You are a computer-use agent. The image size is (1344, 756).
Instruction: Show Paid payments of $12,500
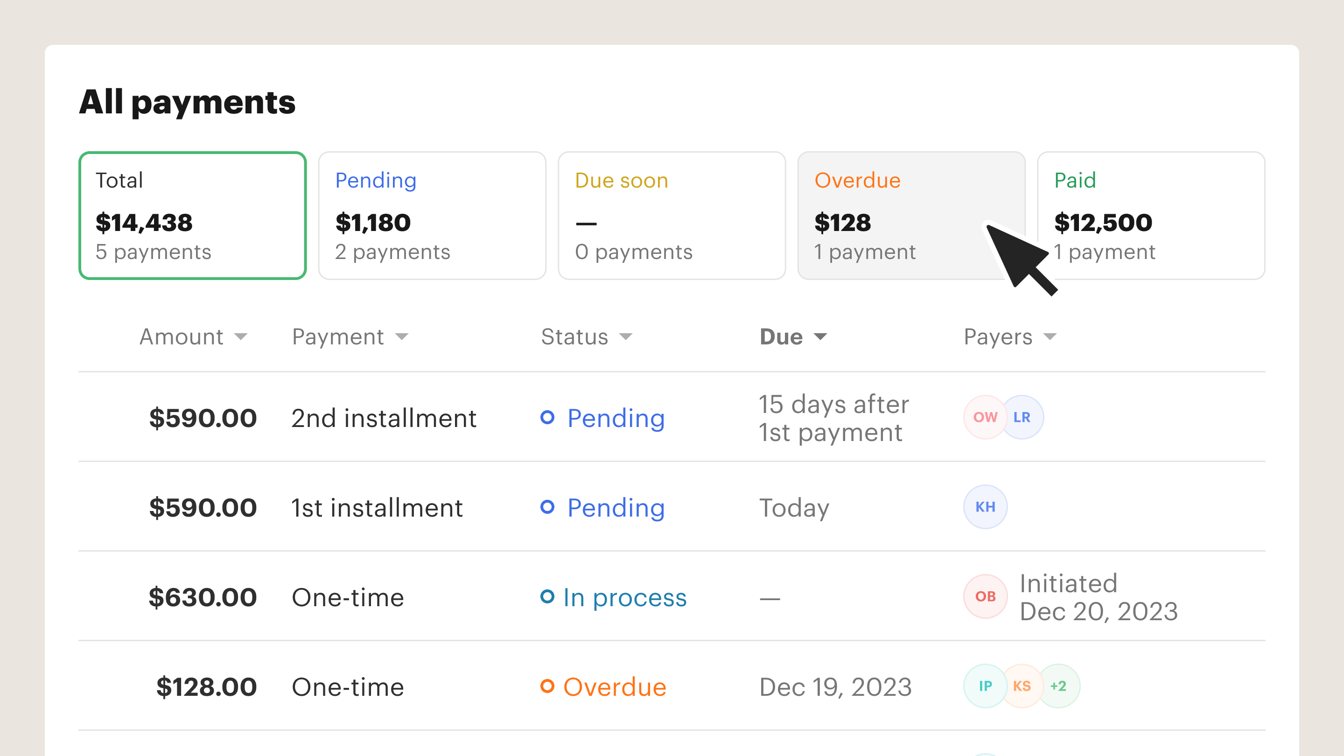pos(1151,216)
